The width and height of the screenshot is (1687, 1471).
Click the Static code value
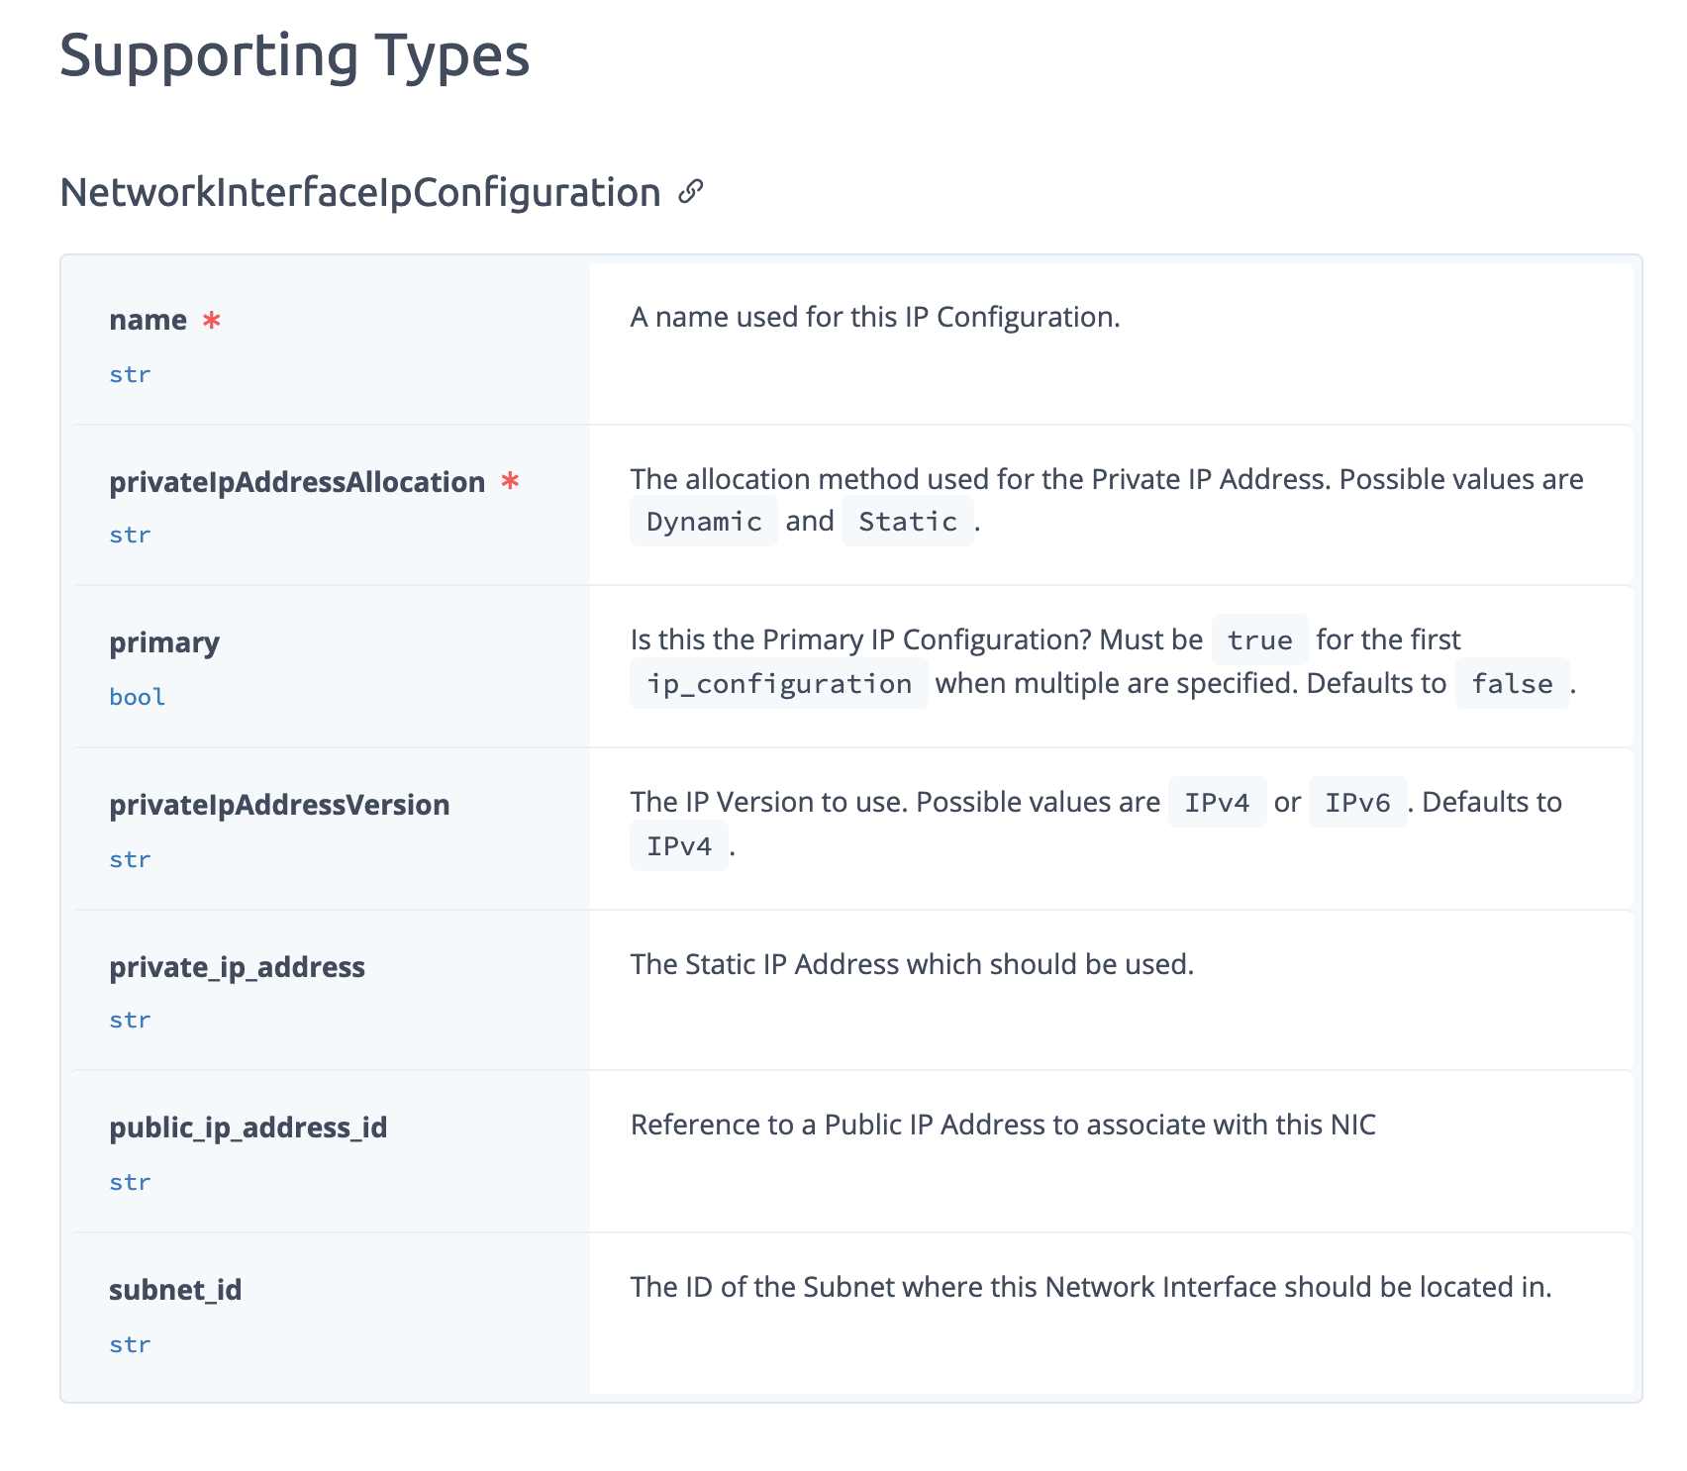point(907,522)
